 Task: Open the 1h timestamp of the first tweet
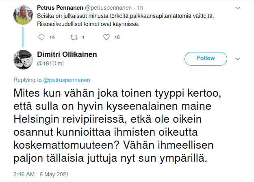point(141,7)
